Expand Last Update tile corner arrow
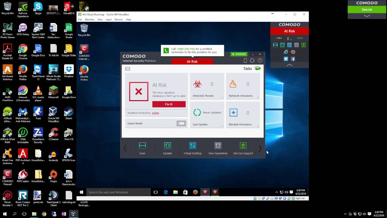This screenshot has width=387, height=218. pyautogui.click(x=222, y=126)
